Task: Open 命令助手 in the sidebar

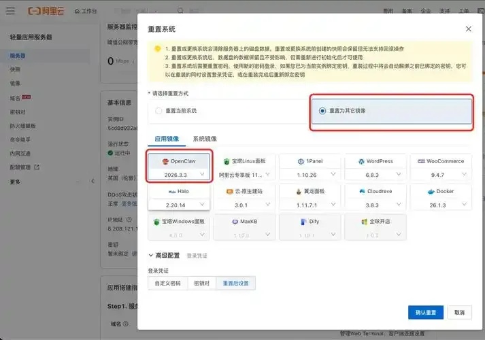Action: pos(20,139)
